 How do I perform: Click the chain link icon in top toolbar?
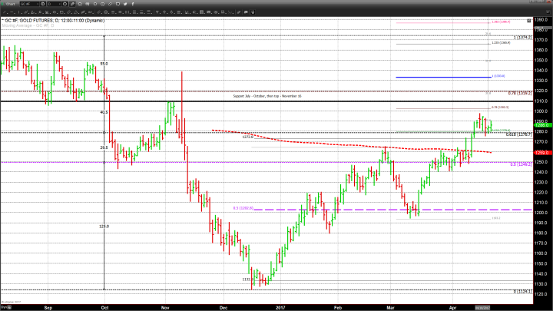[110, 4]
